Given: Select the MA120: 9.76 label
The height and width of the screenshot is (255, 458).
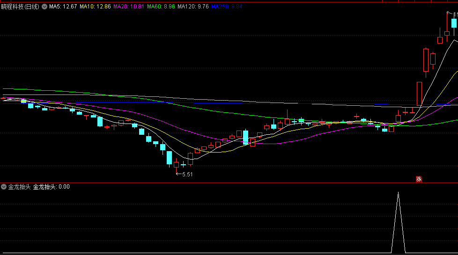Looking at the screenshot, I should [x=193, y=7].
